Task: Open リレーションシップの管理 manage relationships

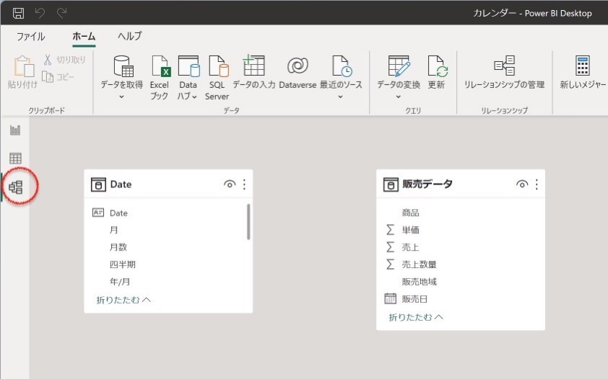Action: [505, 73]
